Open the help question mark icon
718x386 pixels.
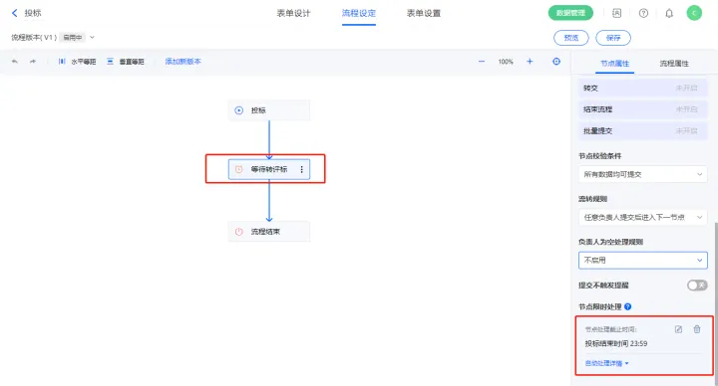point(643,13)
